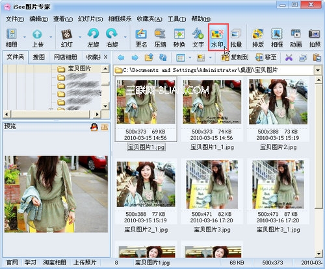The height and width of the screenshot is (269, 325).
Task: Open the sort order dropdown arrow
Action: pos(211,58)
